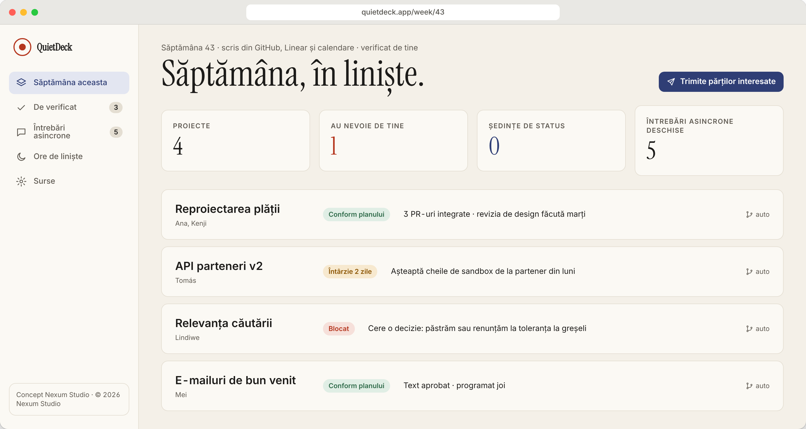The image size is (806, 429).
Task: Open the Întrebări asincrone deschise card
Action: 709,141
